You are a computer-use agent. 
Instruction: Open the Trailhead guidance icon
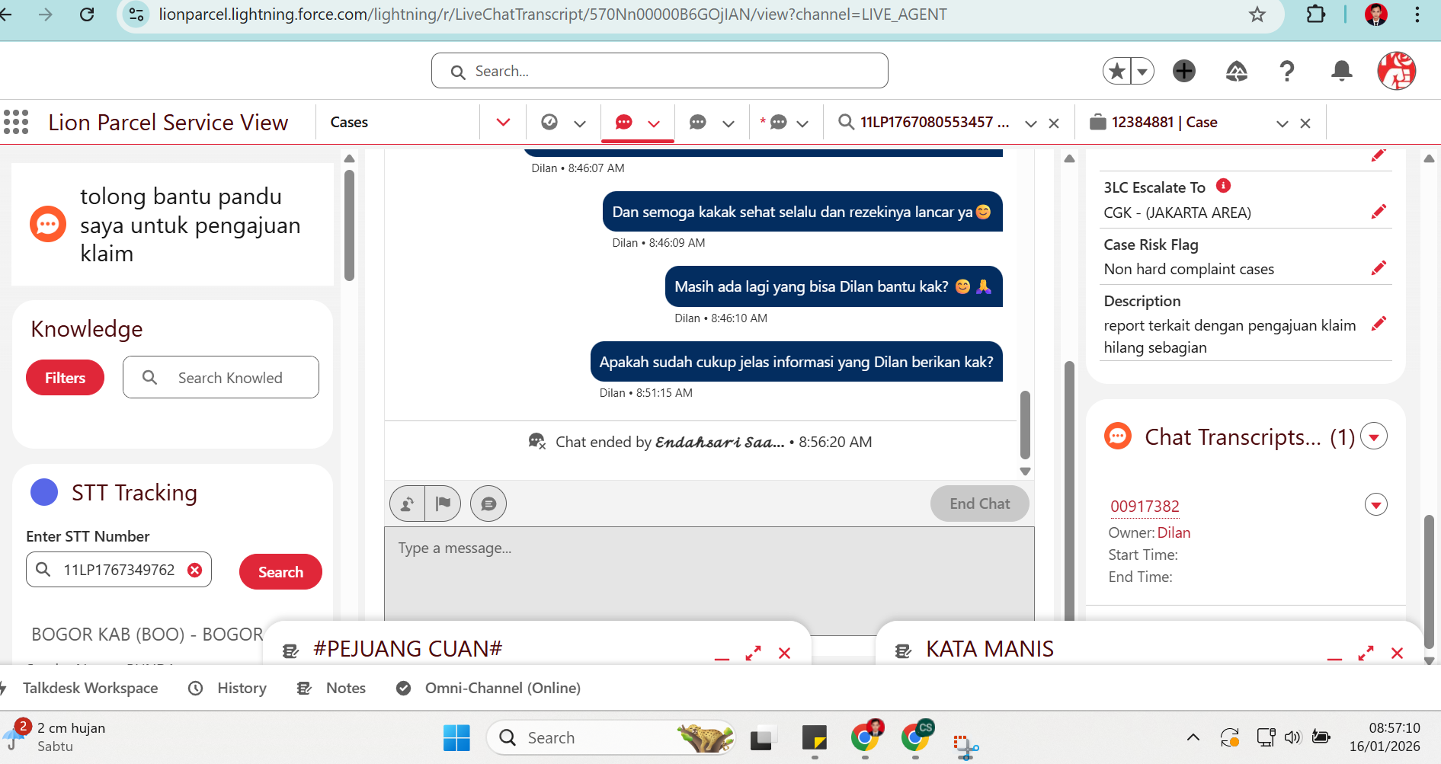tap(1236, 72)
